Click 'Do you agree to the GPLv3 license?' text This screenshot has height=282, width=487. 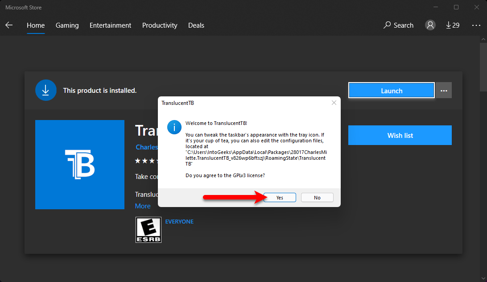click(225, 175)
